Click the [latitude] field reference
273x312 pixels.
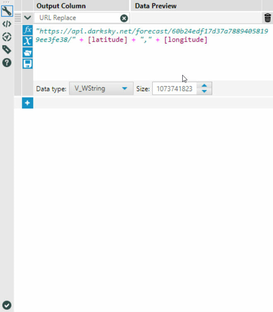(107, 40)
